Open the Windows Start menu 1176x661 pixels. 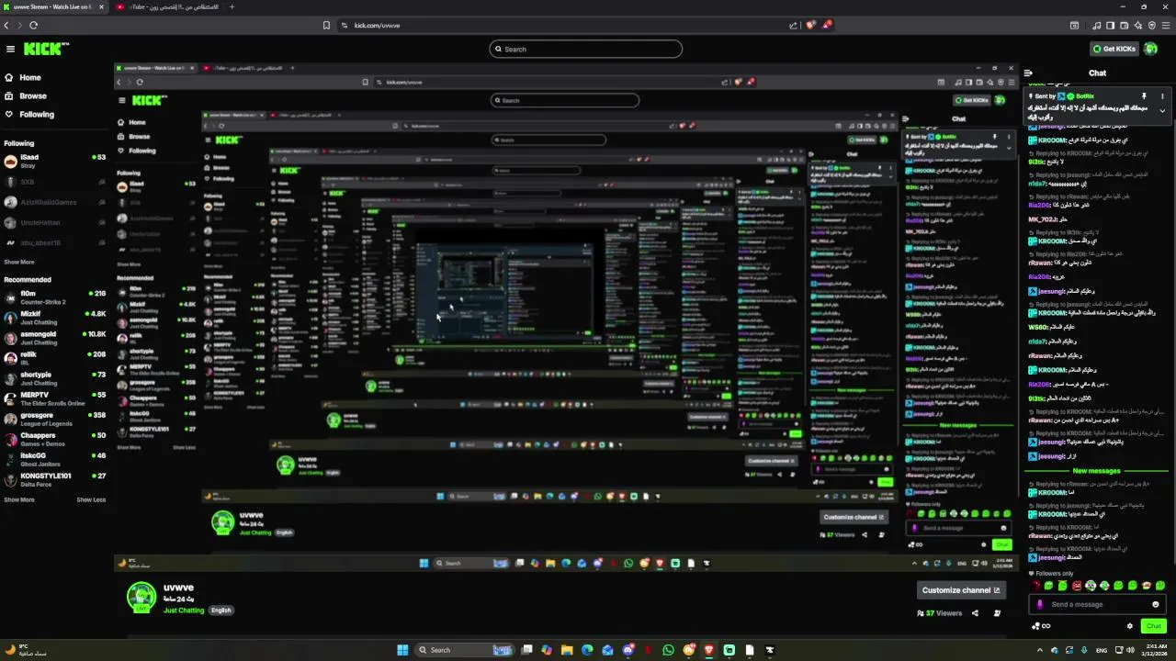pyautogui.click(x=402, y=650)
